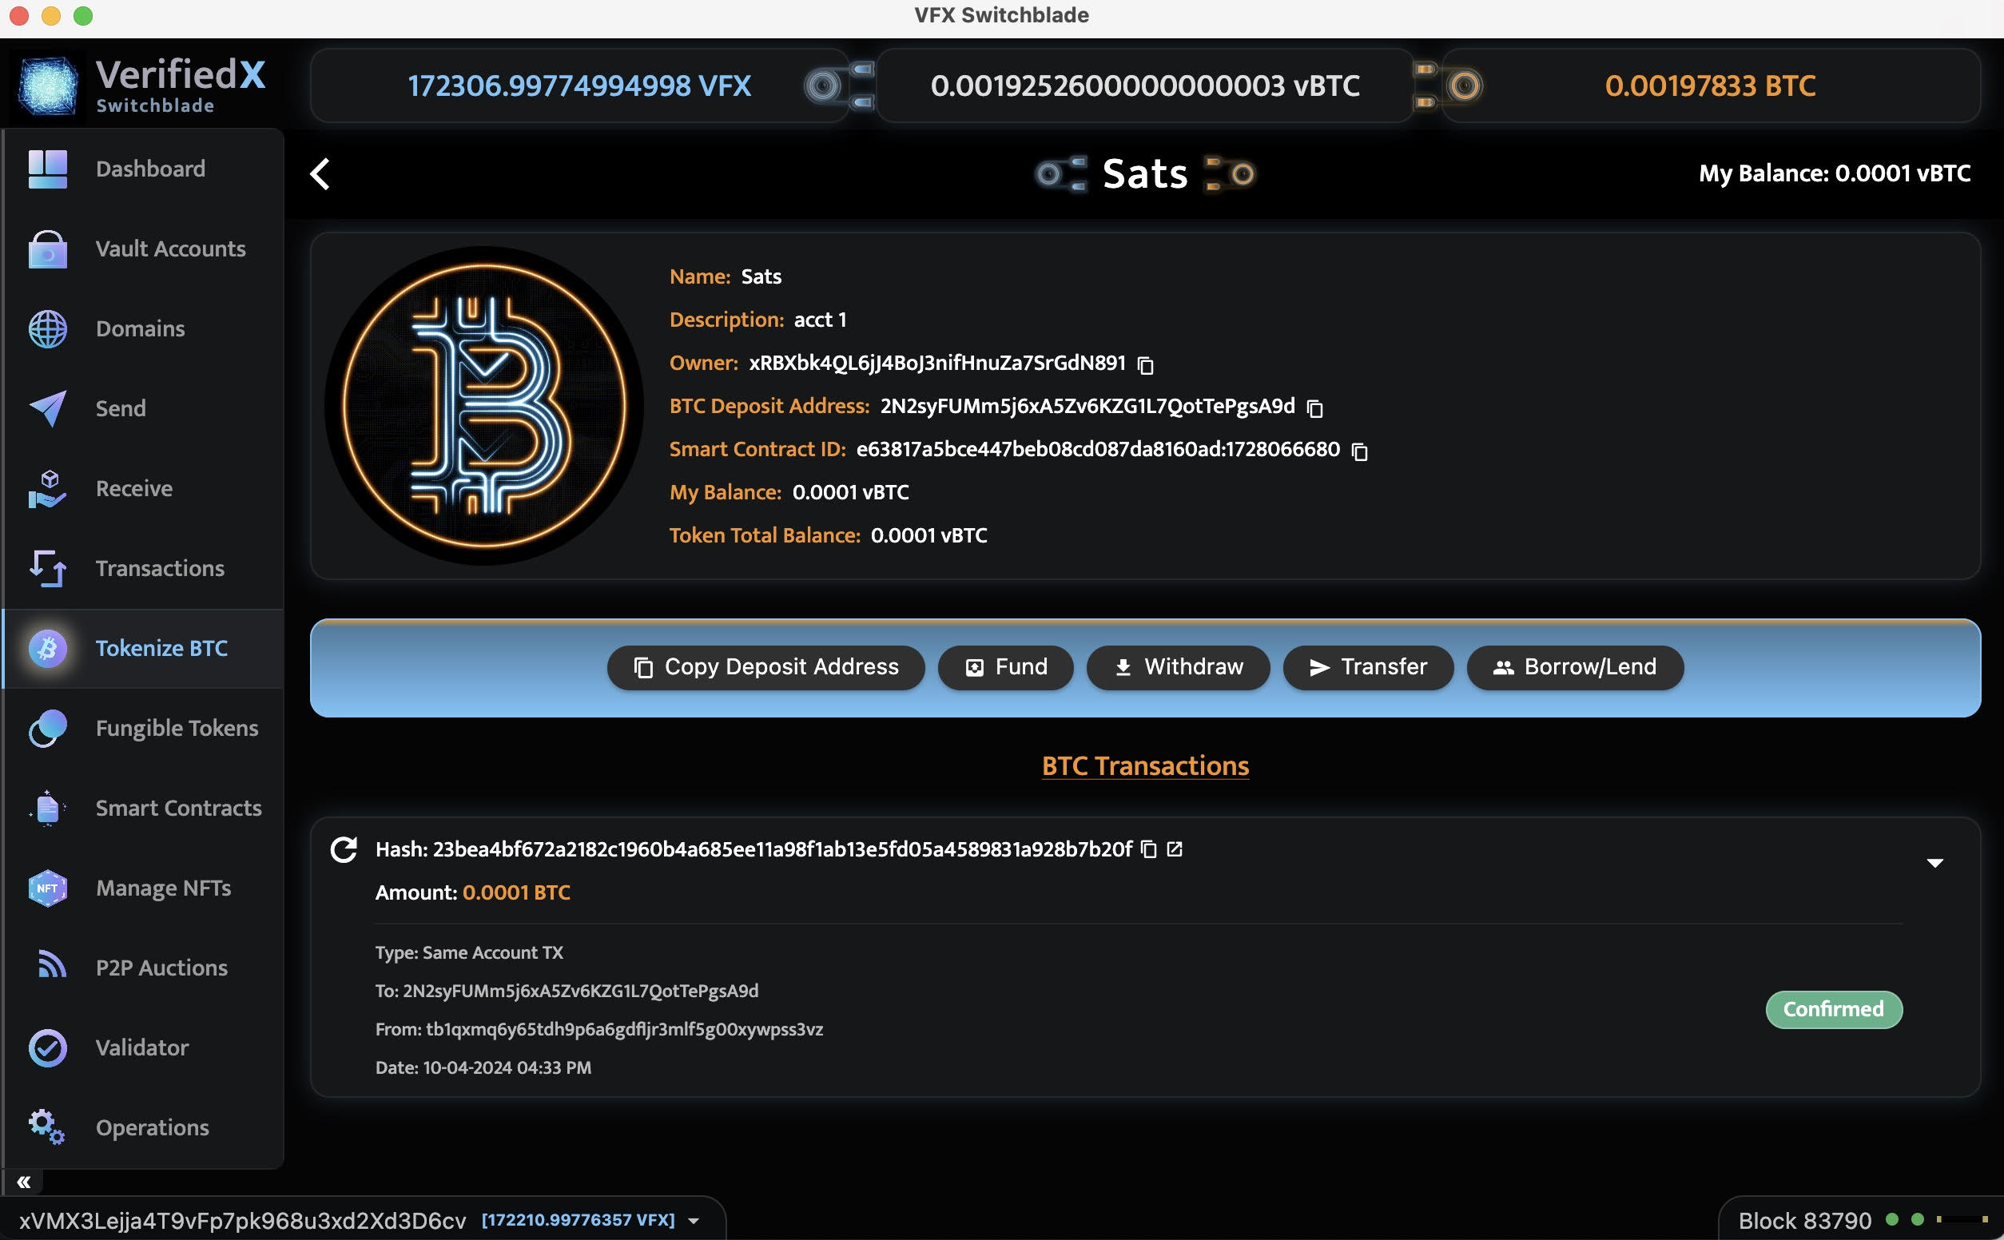Click the Date 10-04-2024 04:33 PM line

pyautogui.click(x=483, y=1067)
